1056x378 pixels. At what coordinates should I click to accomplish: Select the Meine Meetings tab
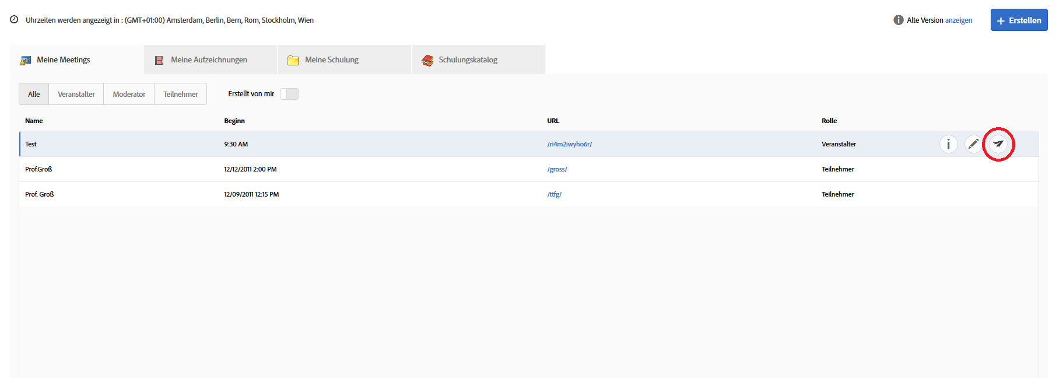point(76,60)
